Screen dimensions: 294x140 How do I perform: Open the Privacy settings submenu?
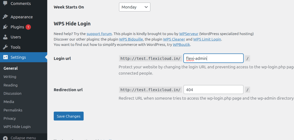tap(9, 118)
